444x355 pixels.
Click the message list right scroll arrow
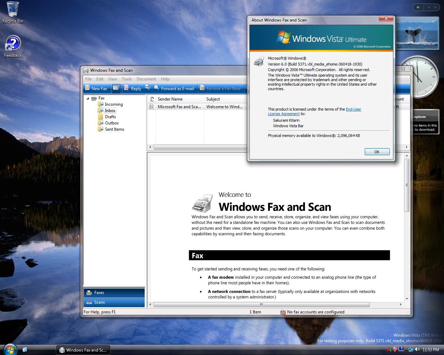407,147
